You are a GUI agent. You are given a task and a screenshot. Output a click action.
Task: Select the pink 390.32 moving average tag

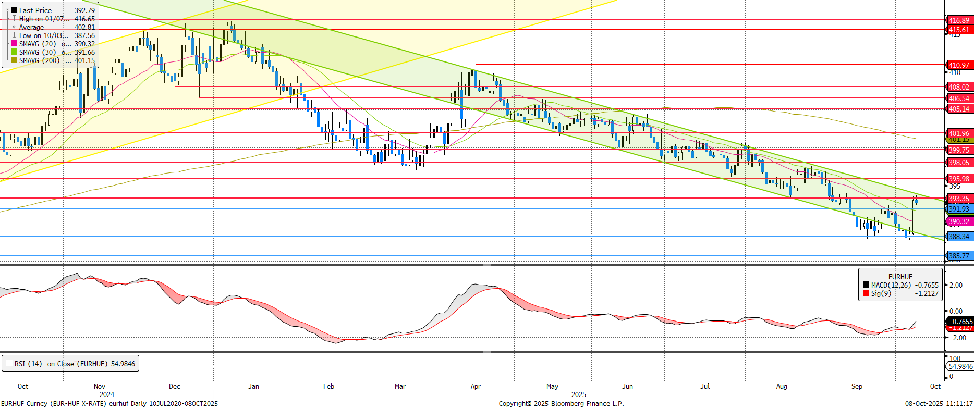(959, 221)
